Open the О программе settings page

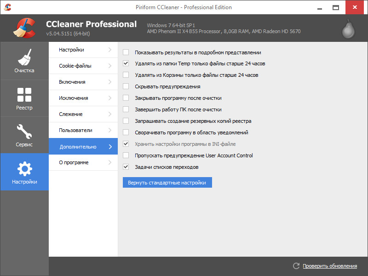74,162
